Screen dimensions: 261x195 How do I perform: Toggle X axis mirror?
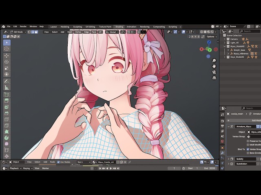click(x=192, y=37)
